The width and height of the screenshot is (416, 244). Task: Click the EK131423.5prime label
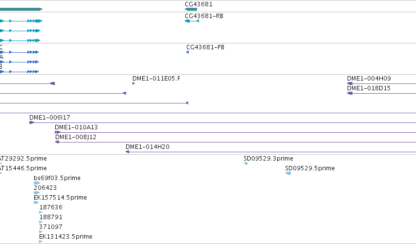66,237
